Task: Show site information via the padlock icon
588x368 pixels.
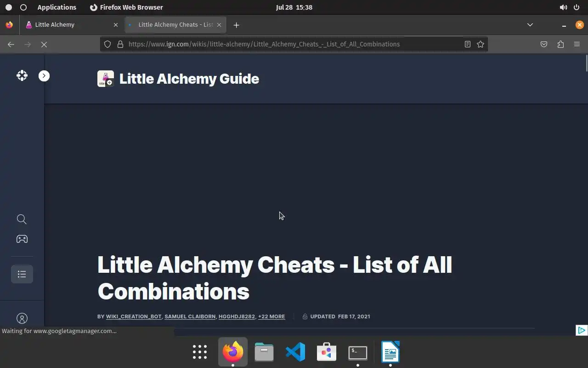Action: 120,44
